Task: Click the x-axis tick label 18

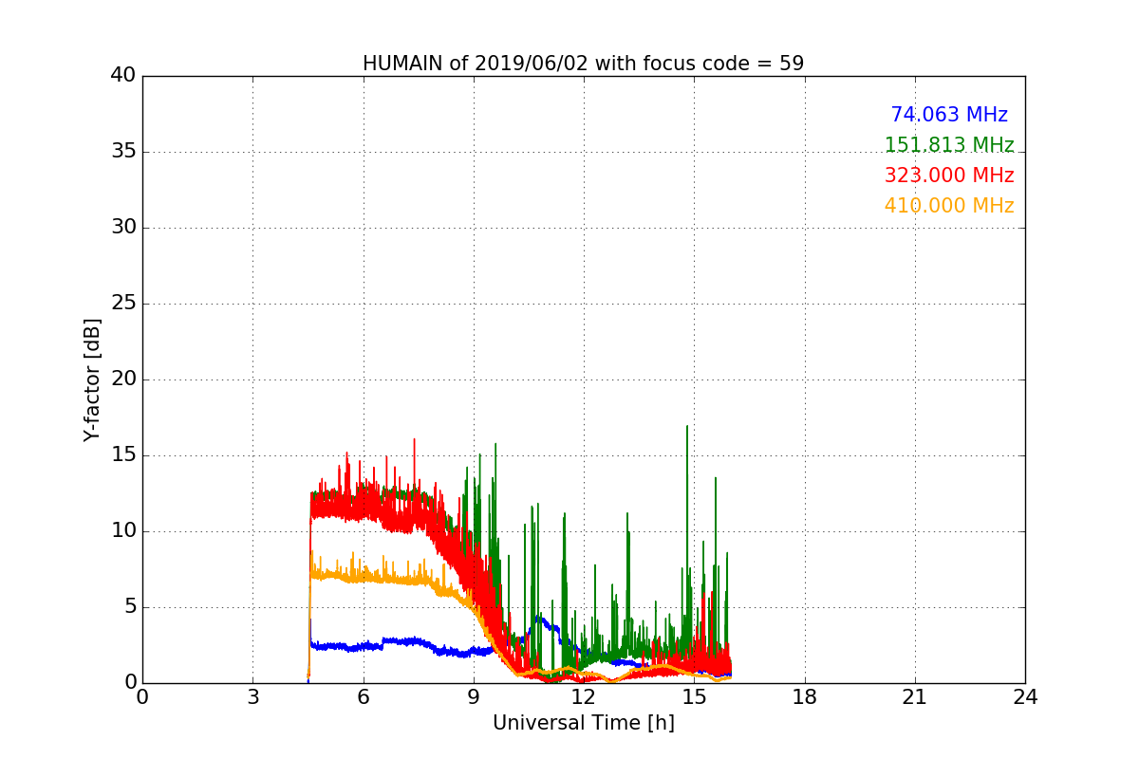Action: tap(805, 696)
